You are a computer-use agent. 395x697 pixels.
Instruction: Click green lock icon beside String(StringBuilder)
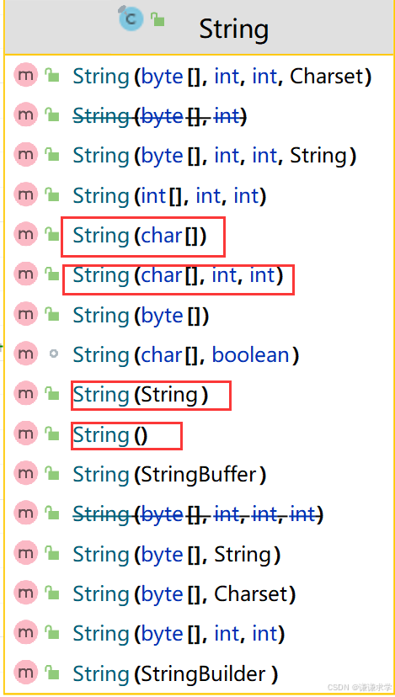[x=52, y=673]
